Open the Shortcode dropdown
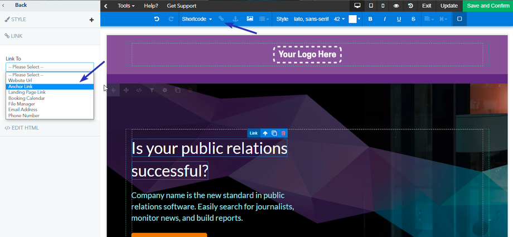 [197, 19]
